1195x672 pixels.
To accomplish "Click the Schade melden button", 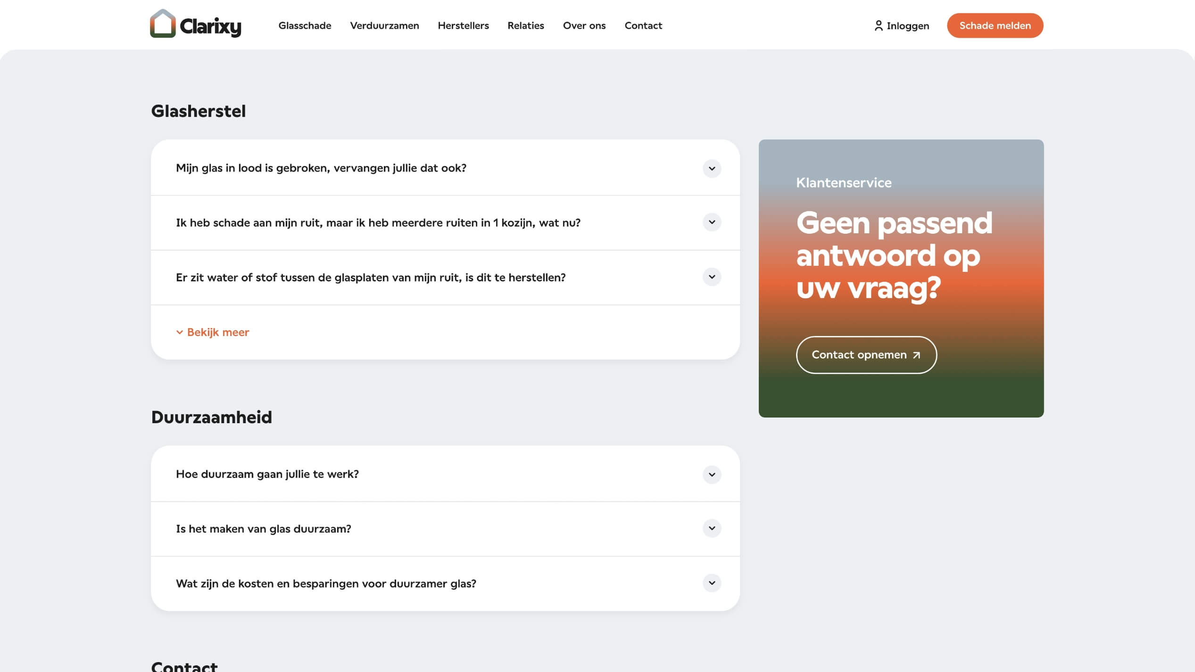I will pos(995,25).
